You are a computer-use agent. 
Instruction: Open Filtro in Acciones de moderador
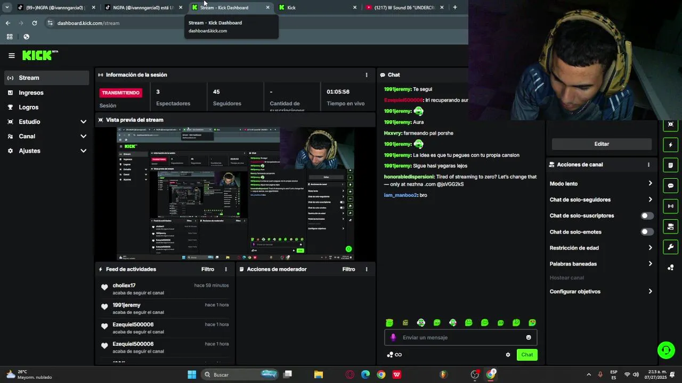click(x=348, y=269)
